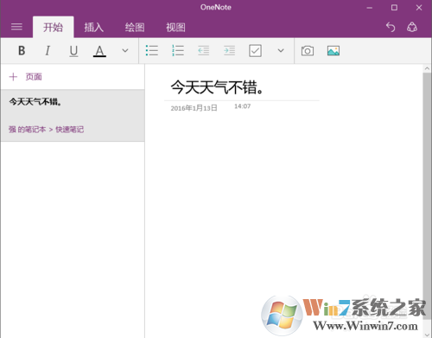Switch to the 开始 tab

(53, 28)
